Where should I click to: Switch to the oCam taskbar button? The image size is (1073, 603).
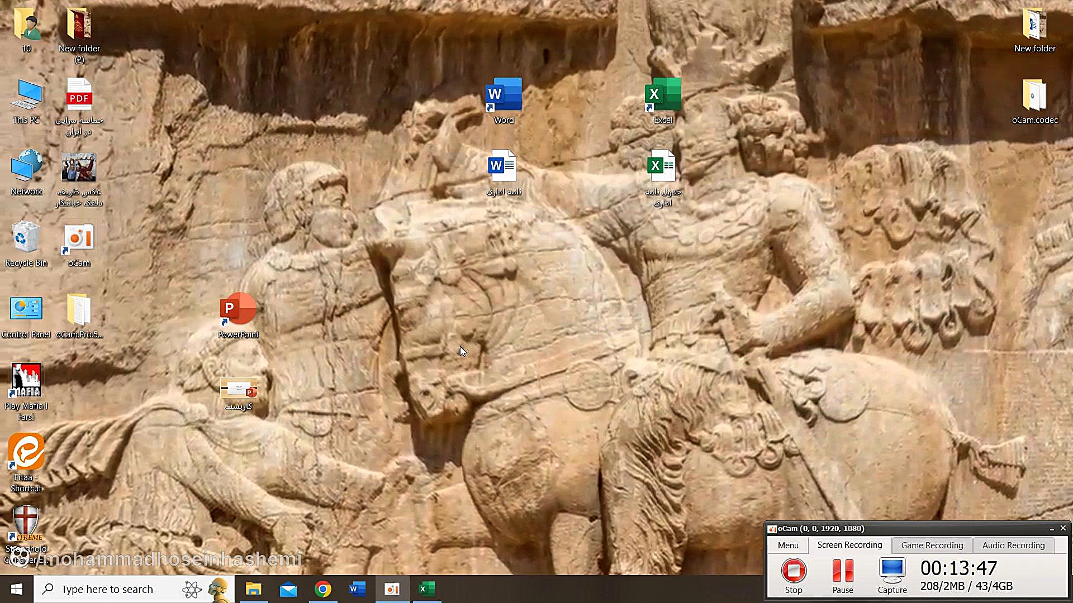[x=392, y=589]
